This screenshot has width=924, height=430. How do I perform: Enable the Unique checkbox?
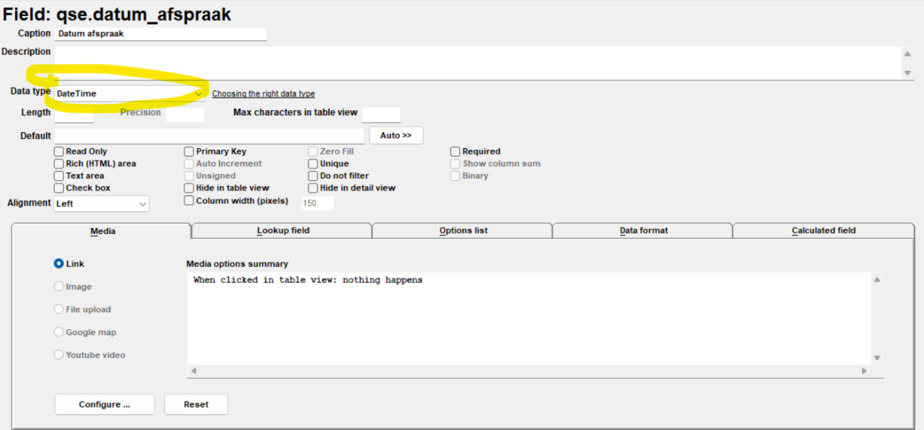click(313, 164)
